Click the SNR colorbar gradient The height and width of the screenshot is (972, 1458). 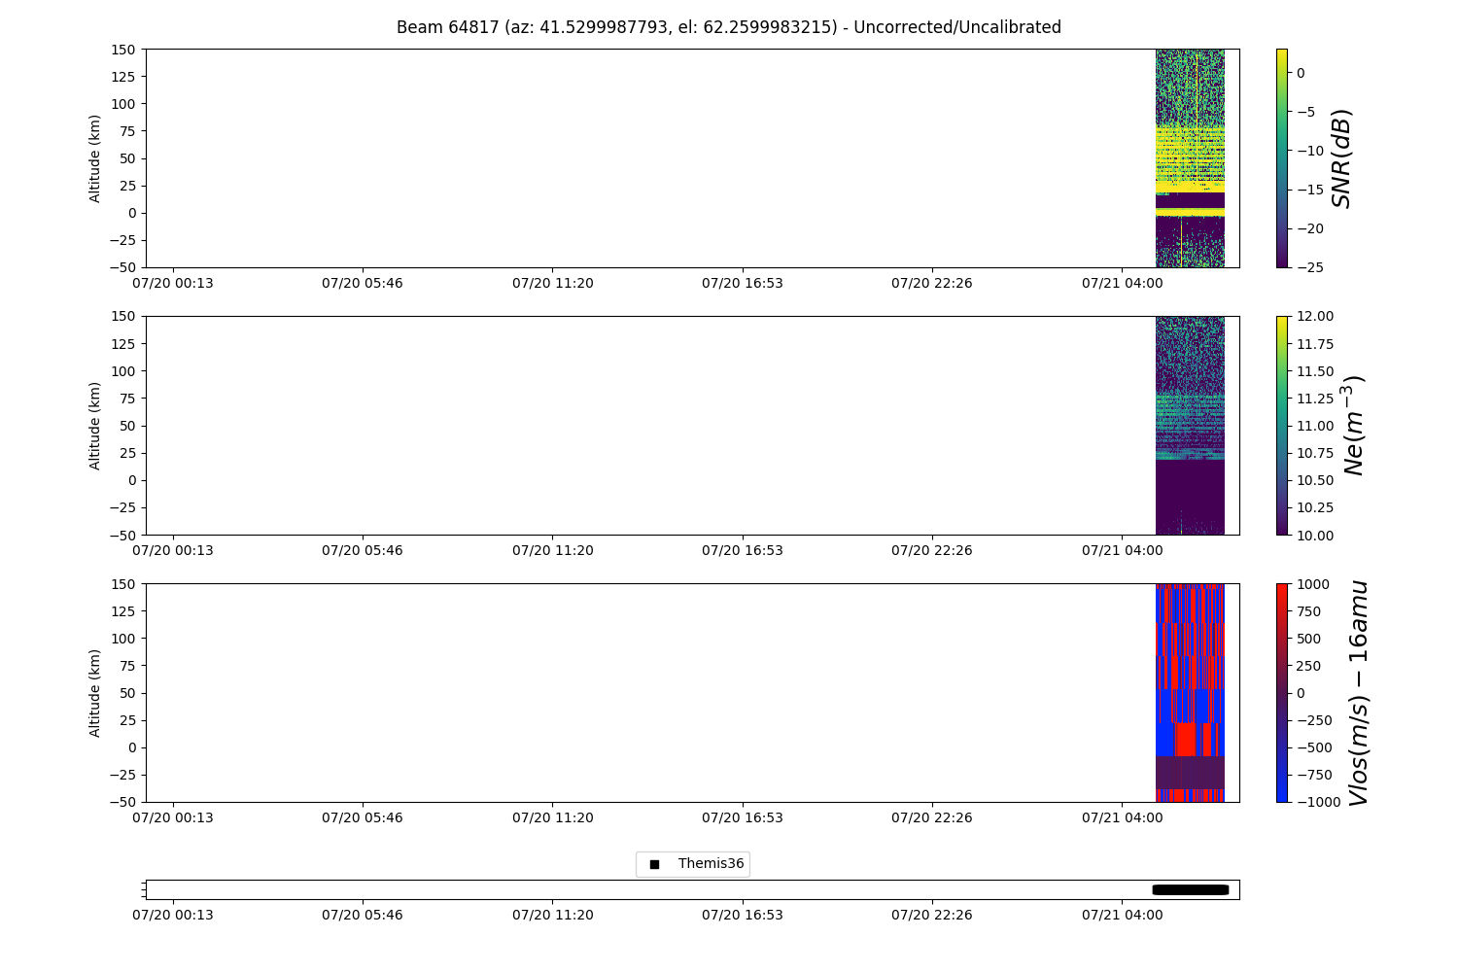tap(1281, 157)
